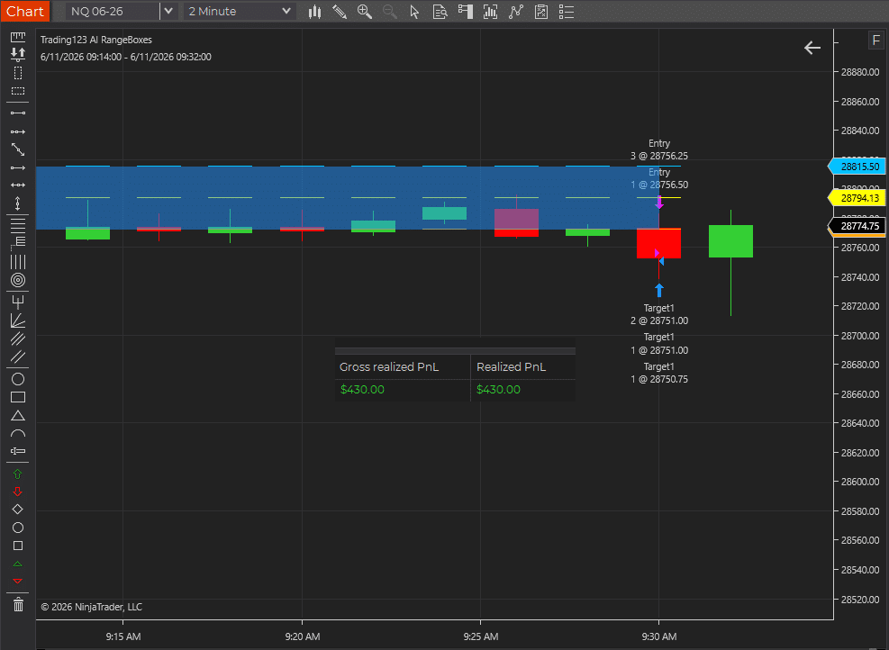
Task: Click the back arrow at chart top right
Action: coord(812,49)
